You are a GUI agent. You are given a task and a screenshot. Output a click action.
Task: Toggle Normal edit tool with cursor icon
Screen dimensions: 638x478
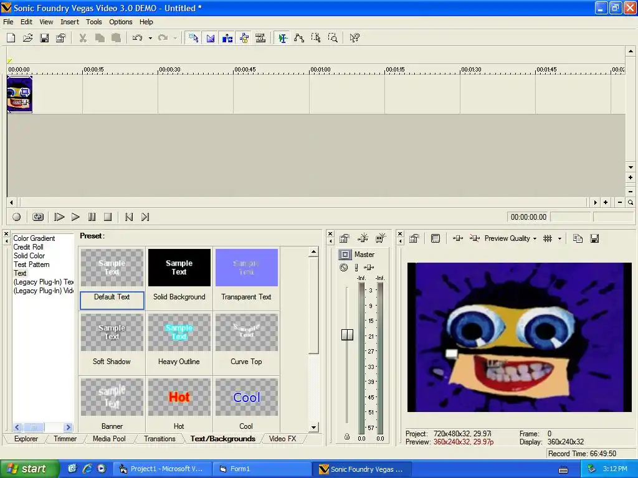pos(282,38)
